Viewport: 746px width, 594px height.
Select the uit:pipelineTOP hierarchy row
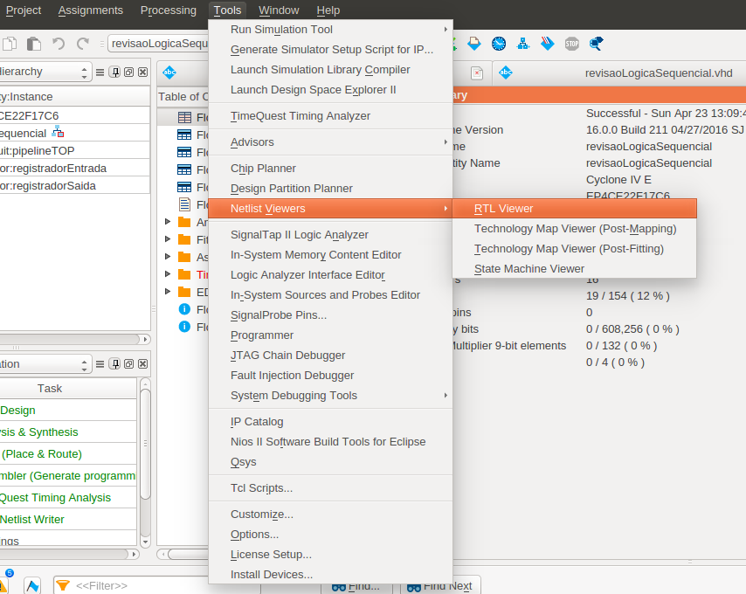tap(75, 151)
